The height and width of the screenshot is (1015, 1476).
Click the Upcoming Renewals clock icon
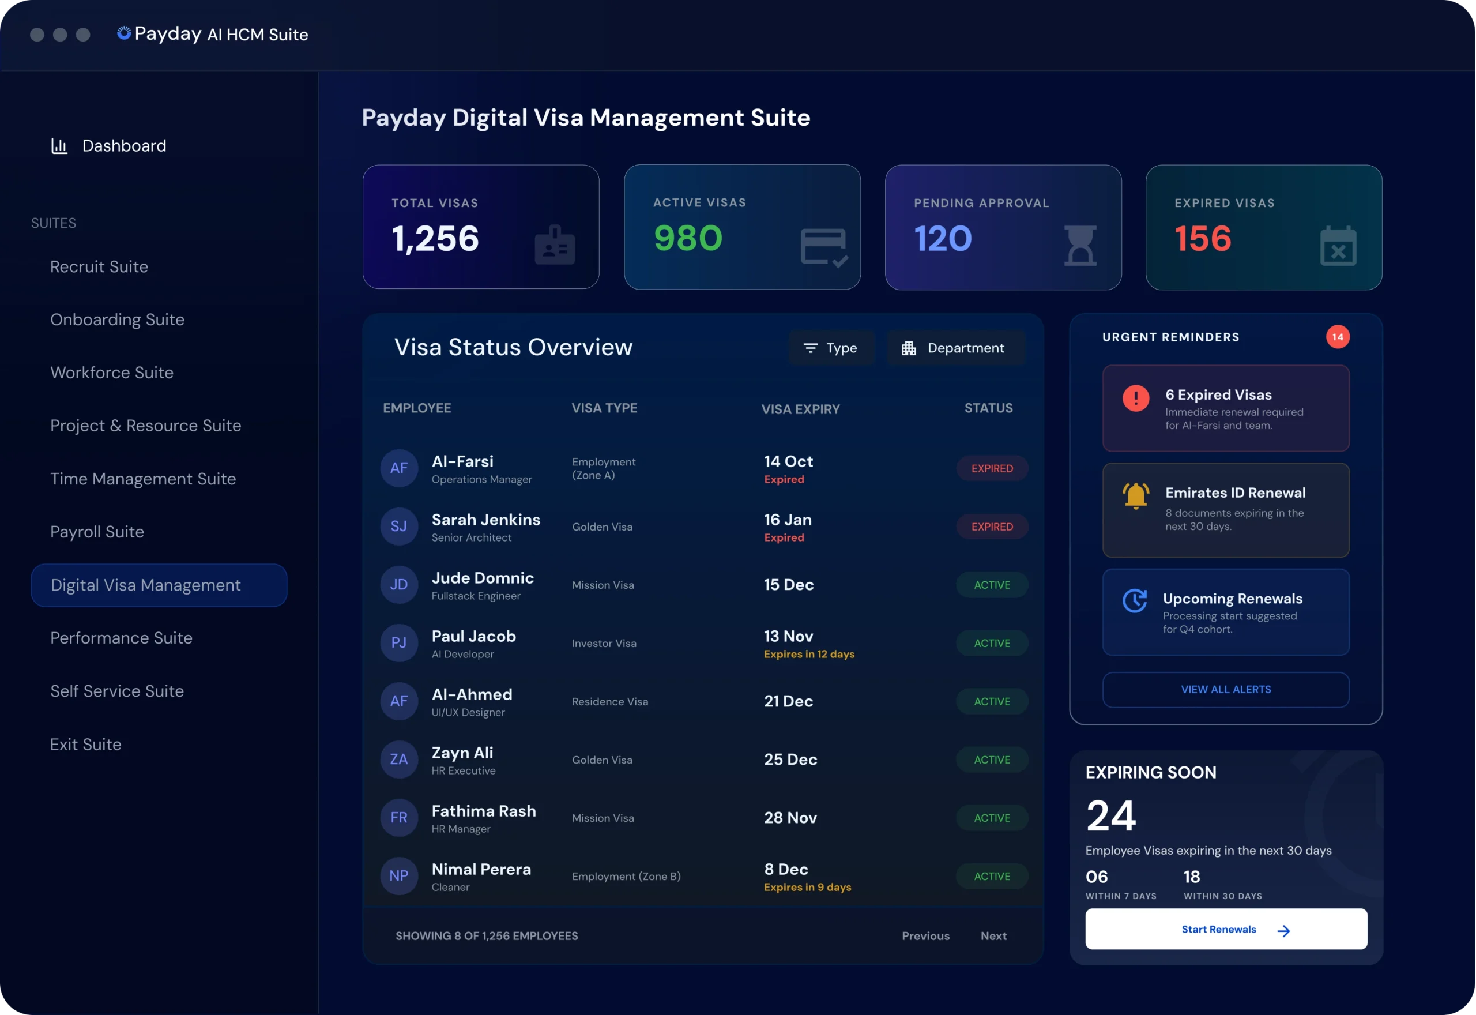pyautogui.click(x=1135, y=600)
